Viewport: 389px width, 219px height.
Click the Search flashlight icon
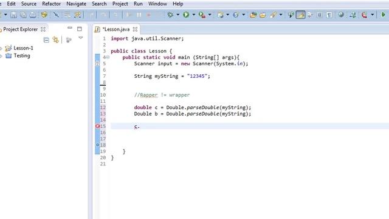273,15
